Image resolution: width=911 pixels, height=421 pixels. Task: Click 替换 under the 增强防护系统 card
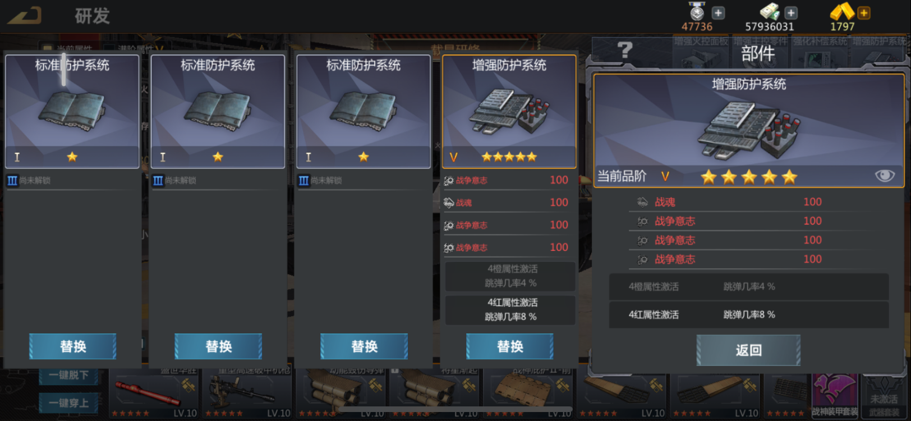pyautogui.click(x=510, y=346)
